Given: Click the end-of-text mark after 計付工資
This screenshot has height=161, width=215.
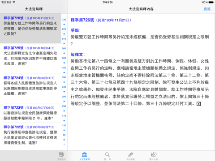Looking at the screenshot, I should 198,104.
